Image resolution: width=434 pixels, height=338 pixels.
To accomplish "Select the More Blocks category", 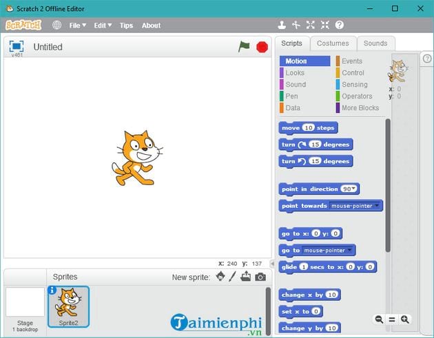I will 360,107.
